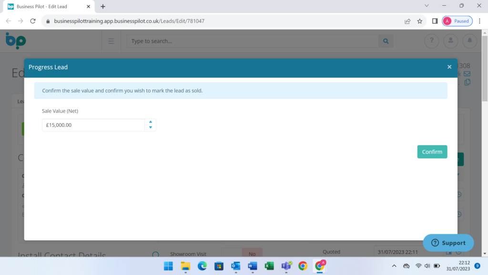Screen dimensions: 488x275
Task: Increase Sale Value with up arrow
Action: [151, 122]
